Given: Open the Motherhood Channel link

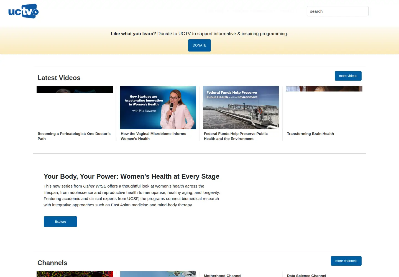Looking at the screenshot, I should click(222, 275).
